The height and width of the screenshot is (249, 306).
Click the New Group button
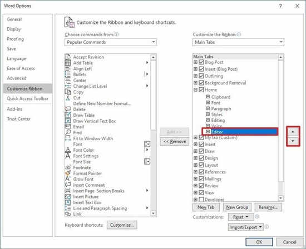(237, 207)
